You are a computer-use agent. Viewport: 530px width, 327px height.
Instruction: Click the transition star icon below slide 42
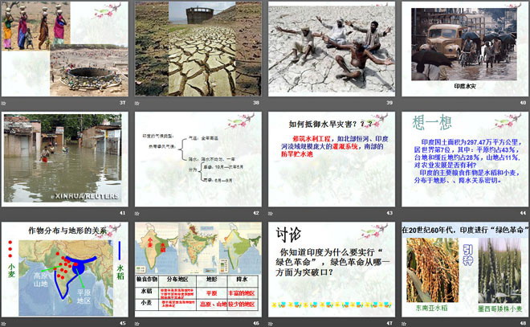(x=137, y=213)
